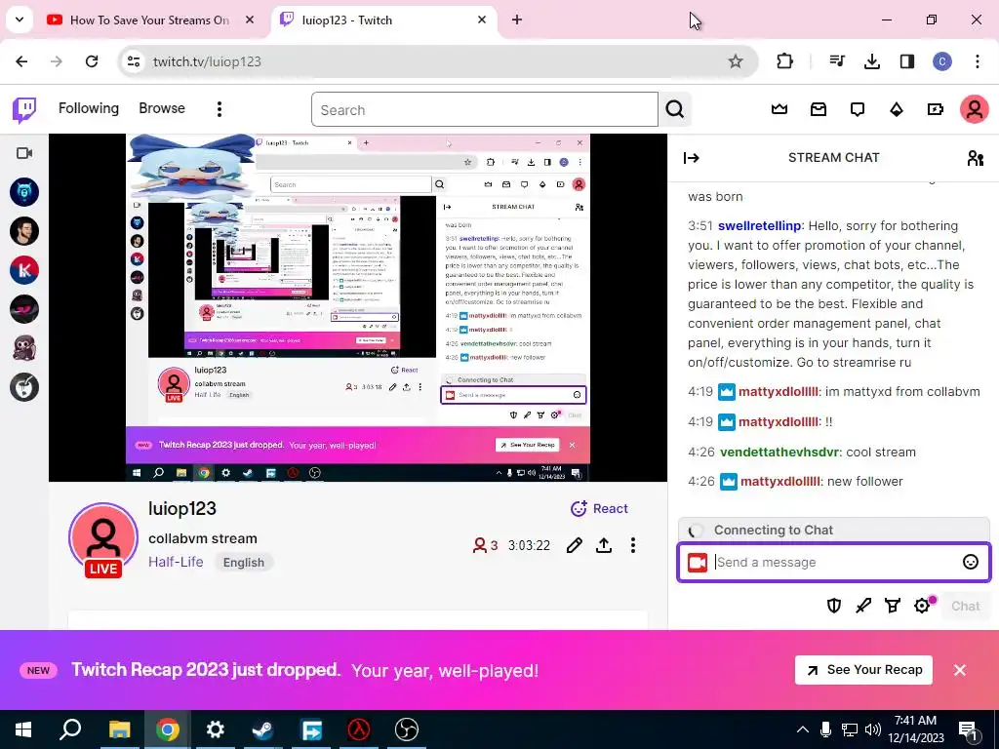Open chat settings gear icon
This screenshot has width=999, height=749.
click(922, 606)
